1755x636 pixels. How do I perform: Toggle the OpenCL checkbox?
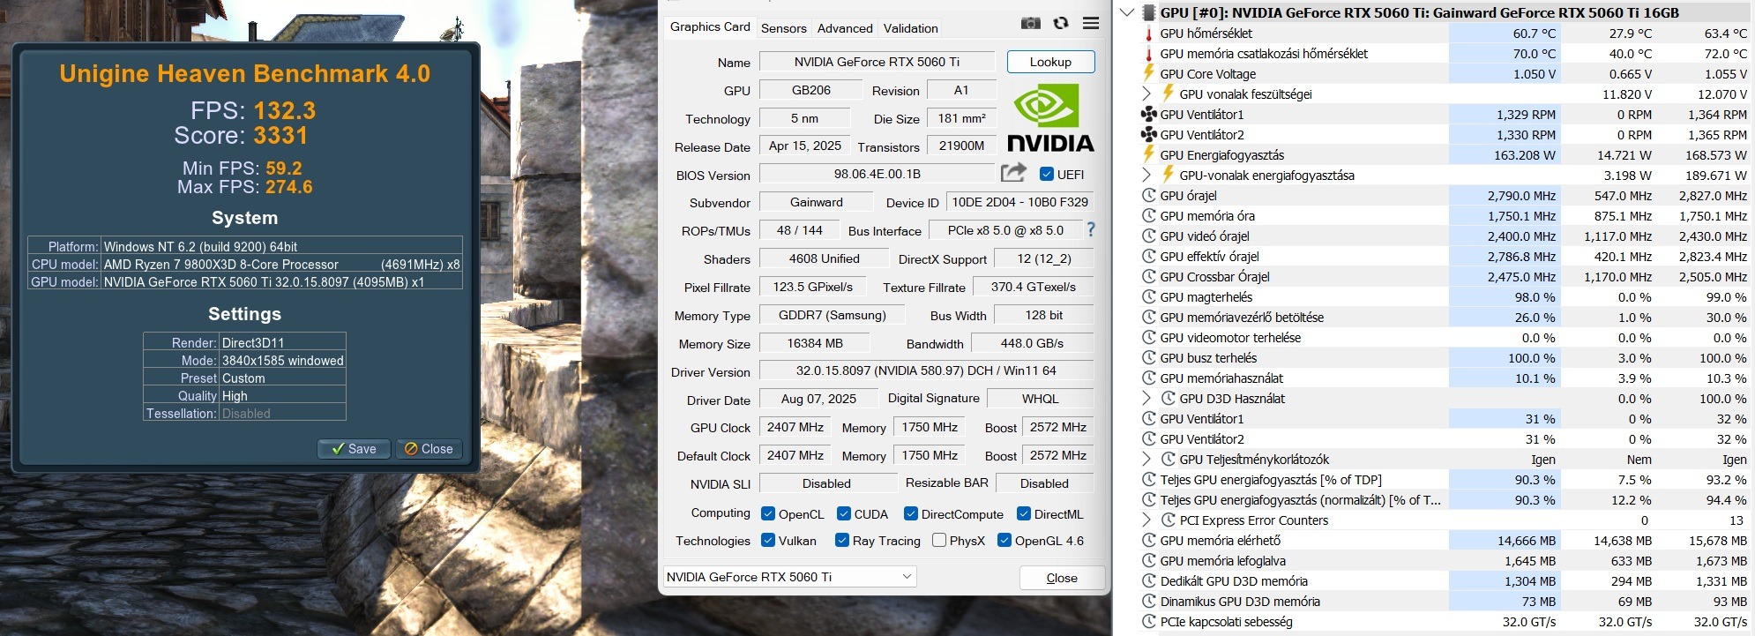pyautogui.click(x=767, y=513)
